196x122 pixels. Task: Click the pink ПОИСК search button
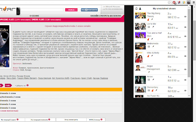pyautogui.click(x=71, y=10)
